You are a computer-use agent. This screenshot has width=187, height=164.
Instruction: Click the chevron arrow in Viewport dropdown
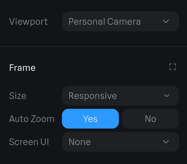166,21
